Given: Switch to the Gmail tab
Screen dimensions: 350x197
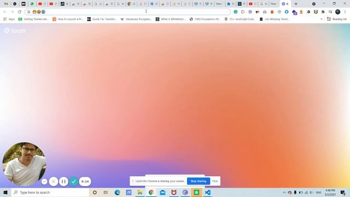Looking at the screenshot, I should click(6, 4).
